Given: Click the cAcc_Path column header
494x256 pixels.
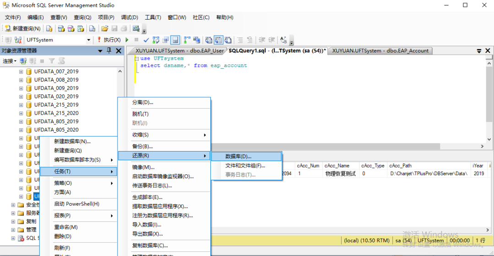Looking at the screenshot, I should [x=429, y=166].
